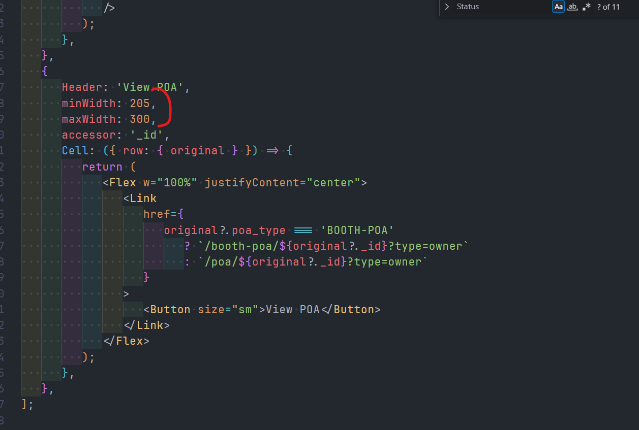Toggle Match Case (Aa) option

[x=558, y=7]
